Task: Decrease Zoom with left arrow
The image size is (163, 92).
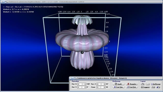Action: (98, 87)
